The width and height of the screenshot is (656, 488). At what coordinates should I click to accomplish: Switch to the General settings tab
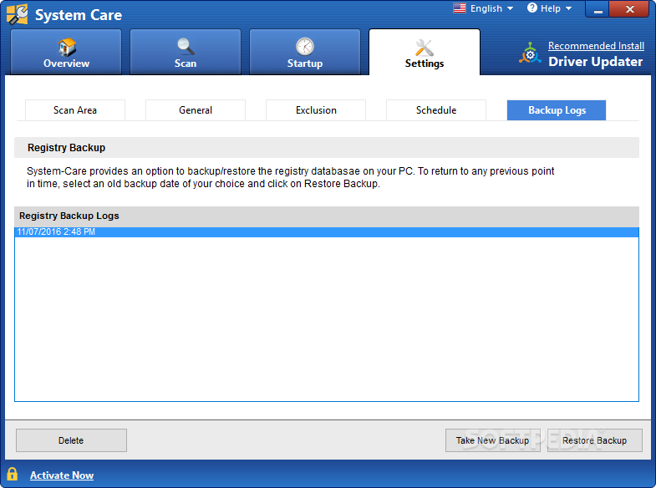(x=196, y=110)
